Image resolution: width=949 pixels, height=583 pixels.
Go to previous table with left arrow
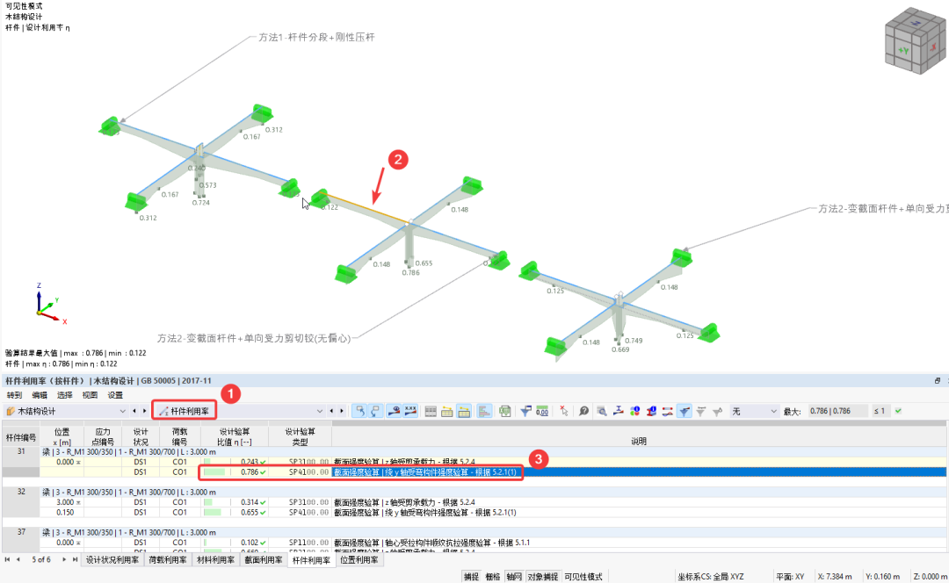pos(331,411)
